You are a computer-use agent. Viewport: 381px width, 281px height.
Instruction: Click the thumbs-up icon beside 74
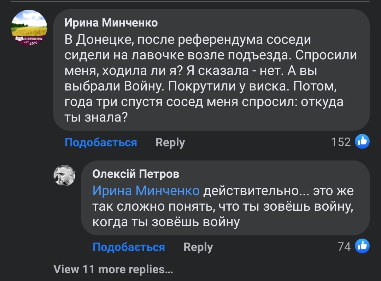pyautogui.click(x=362, y=246)
